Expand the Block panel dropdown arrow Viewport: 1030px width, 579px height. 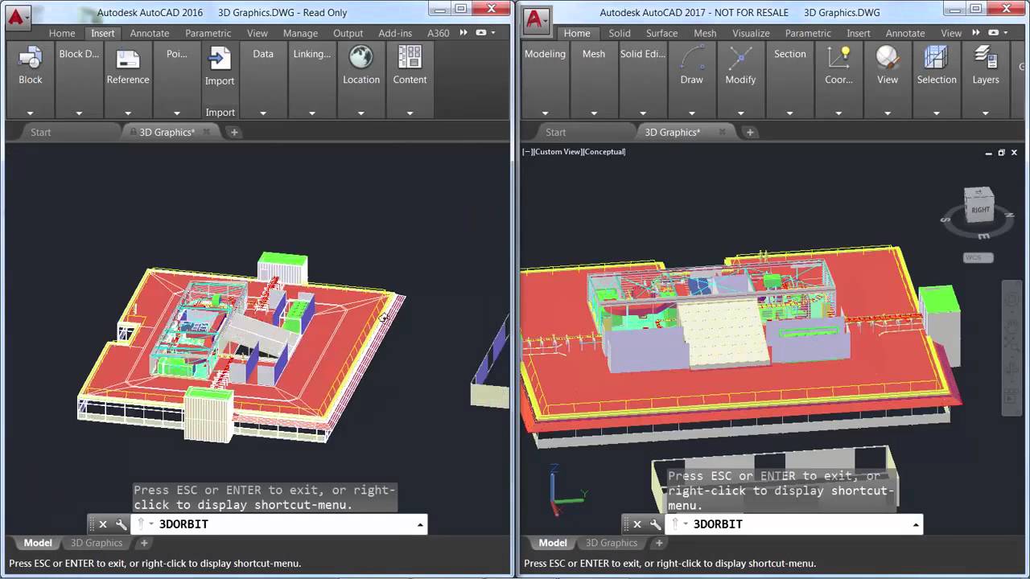(x=30, y=113)
